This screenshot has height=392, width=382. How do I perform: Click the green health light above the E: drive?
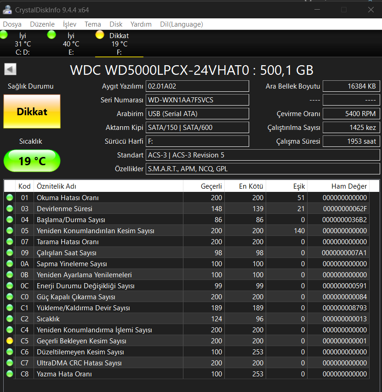51,34
